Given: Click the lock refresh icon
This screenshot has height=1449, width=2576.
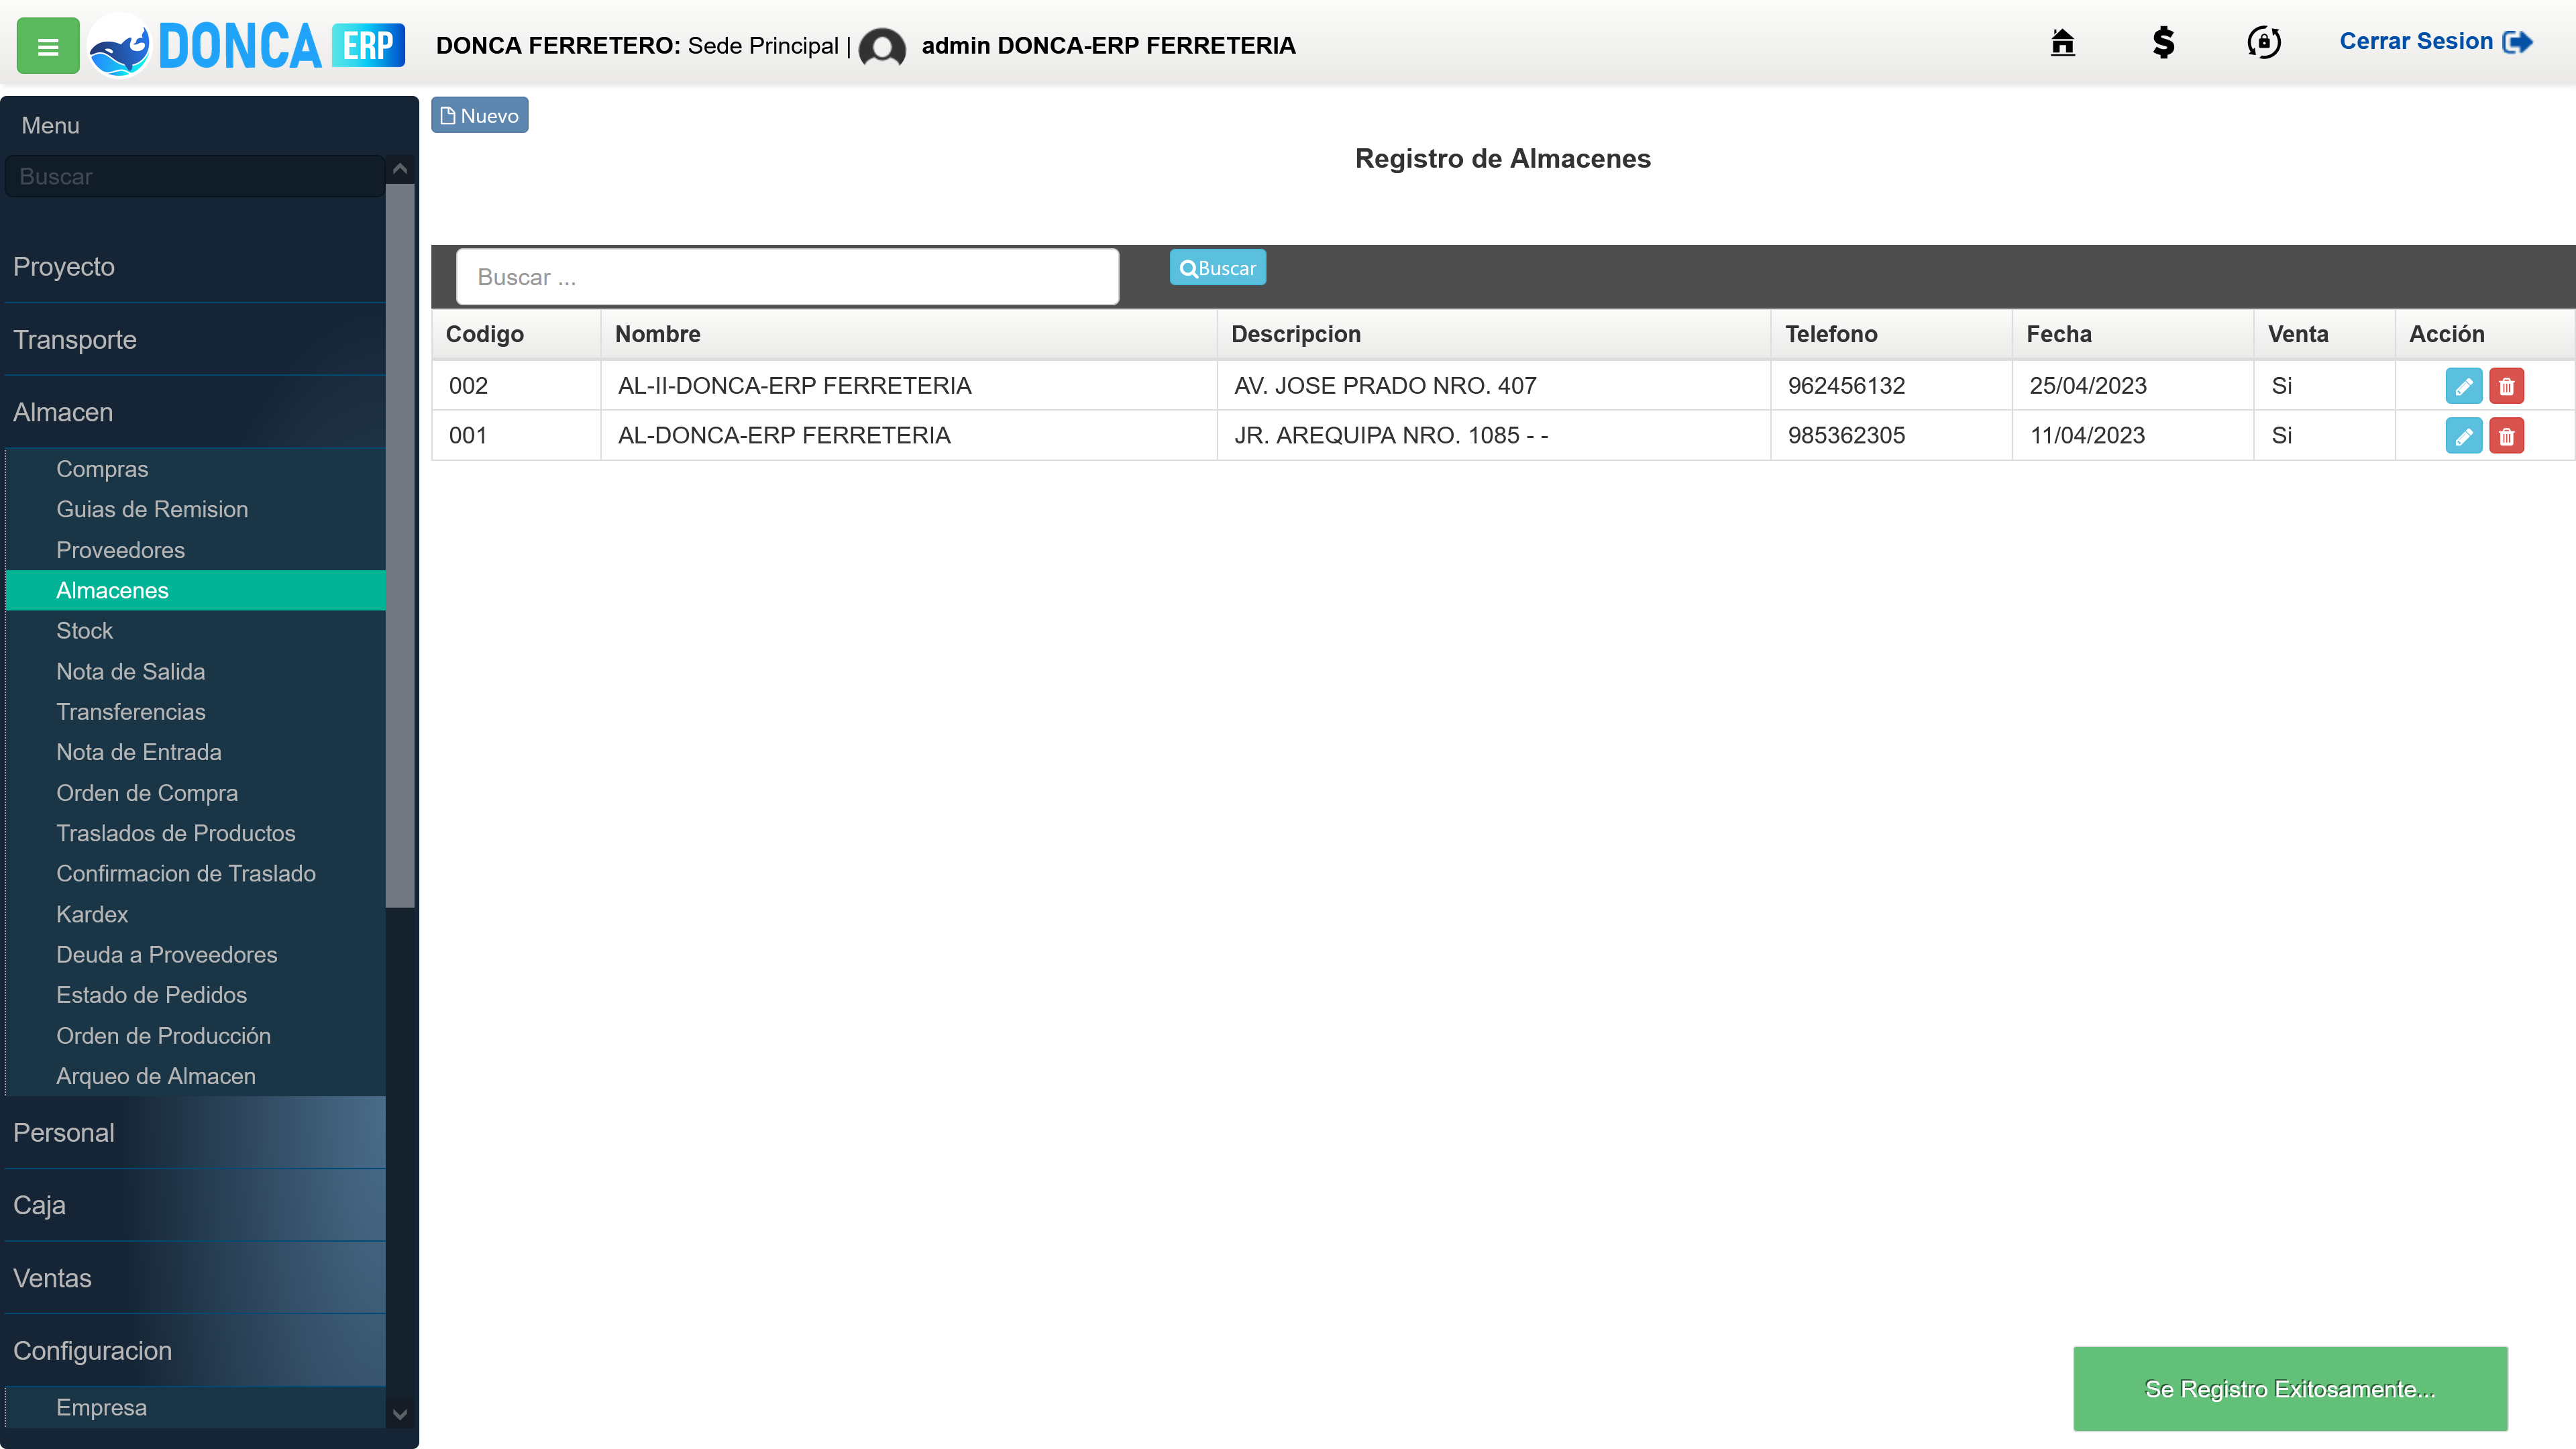Looking at the screenshot, I should pos(2264,42).
